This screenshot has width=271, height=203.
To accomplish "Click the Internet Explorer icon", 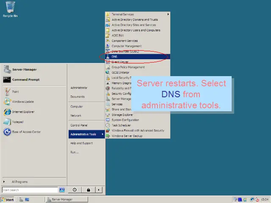I will (x=7, y=112).
